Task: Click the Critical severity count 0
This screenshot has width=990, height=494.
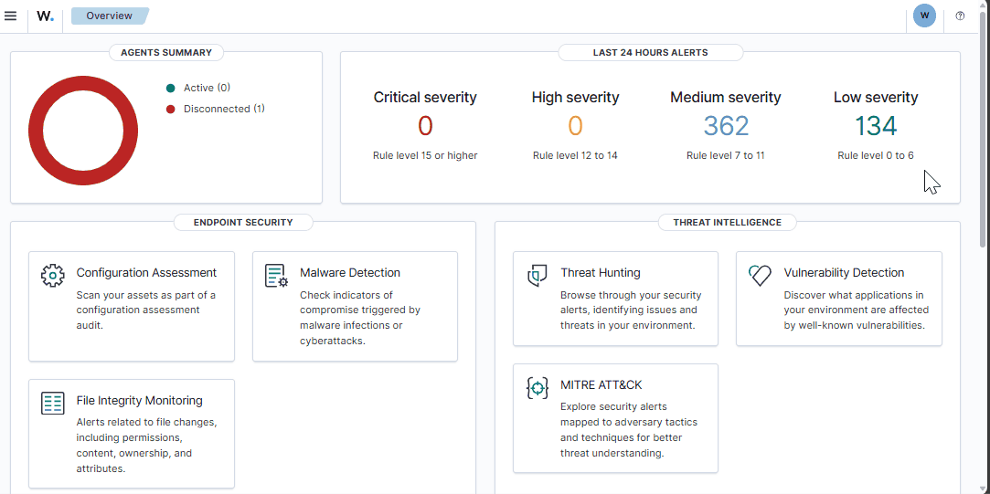Action: (425, 126)
